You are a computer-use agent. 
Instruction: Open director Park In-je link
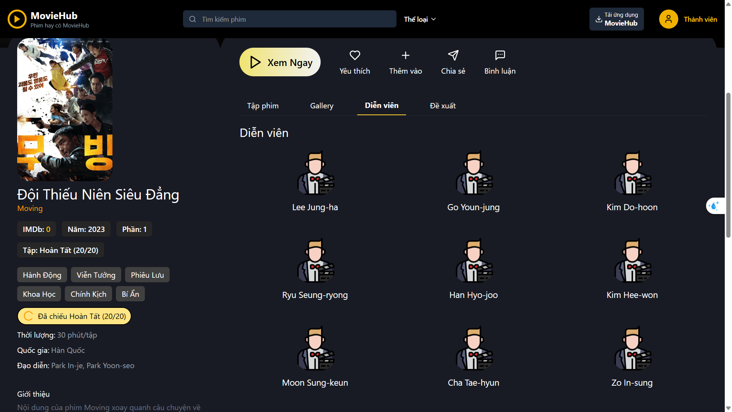pyautogui.click(x=67, y=365)
